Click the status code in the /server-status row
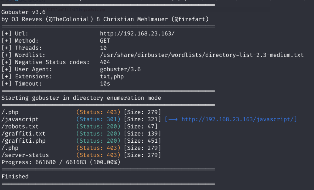Viewport: 314px width, 190px height. (98, 155)
